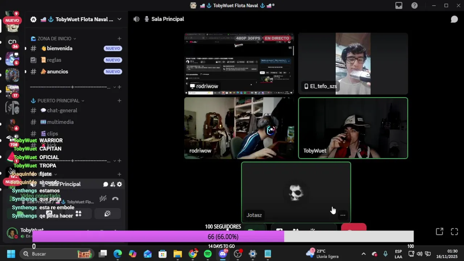
Task: Add a channel to ZONA DE INICIO
Action: [x=119, y=38]
